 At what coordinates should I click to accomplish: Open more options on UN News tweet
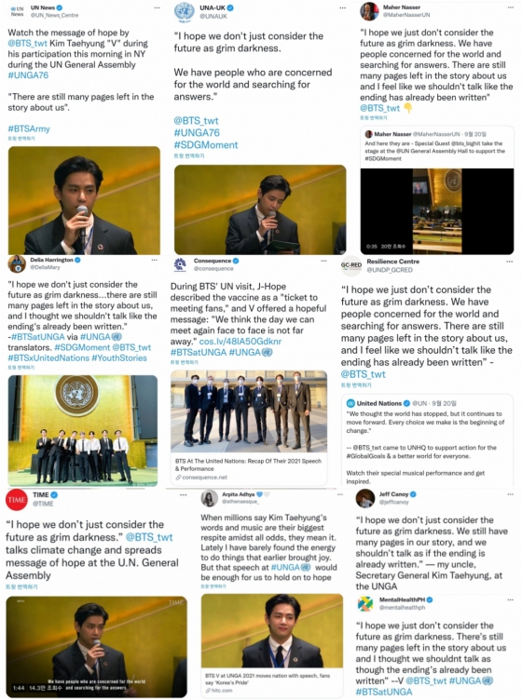click(x=157, y=8)
